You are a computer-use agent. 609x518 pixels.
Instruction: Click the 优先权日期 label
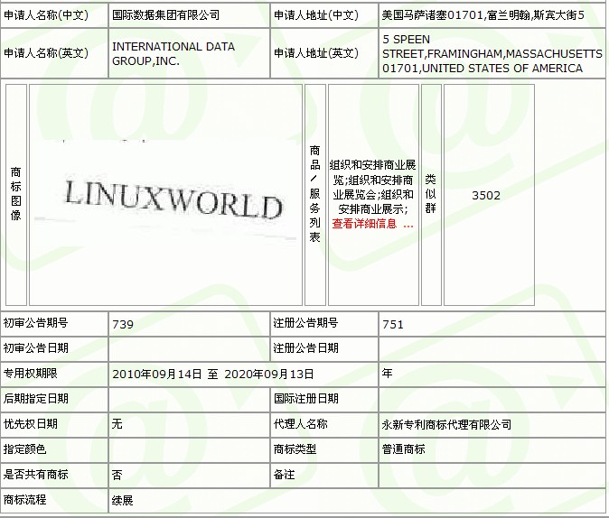click(31, 424)
